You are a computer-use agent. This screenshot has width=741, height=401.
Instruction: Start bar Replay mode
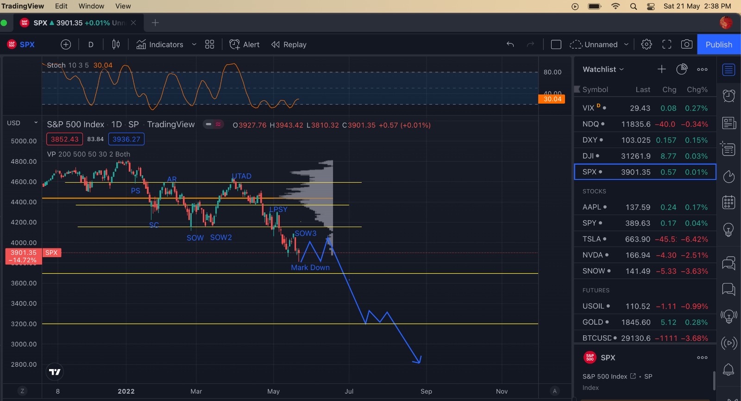tap(289, 44)
